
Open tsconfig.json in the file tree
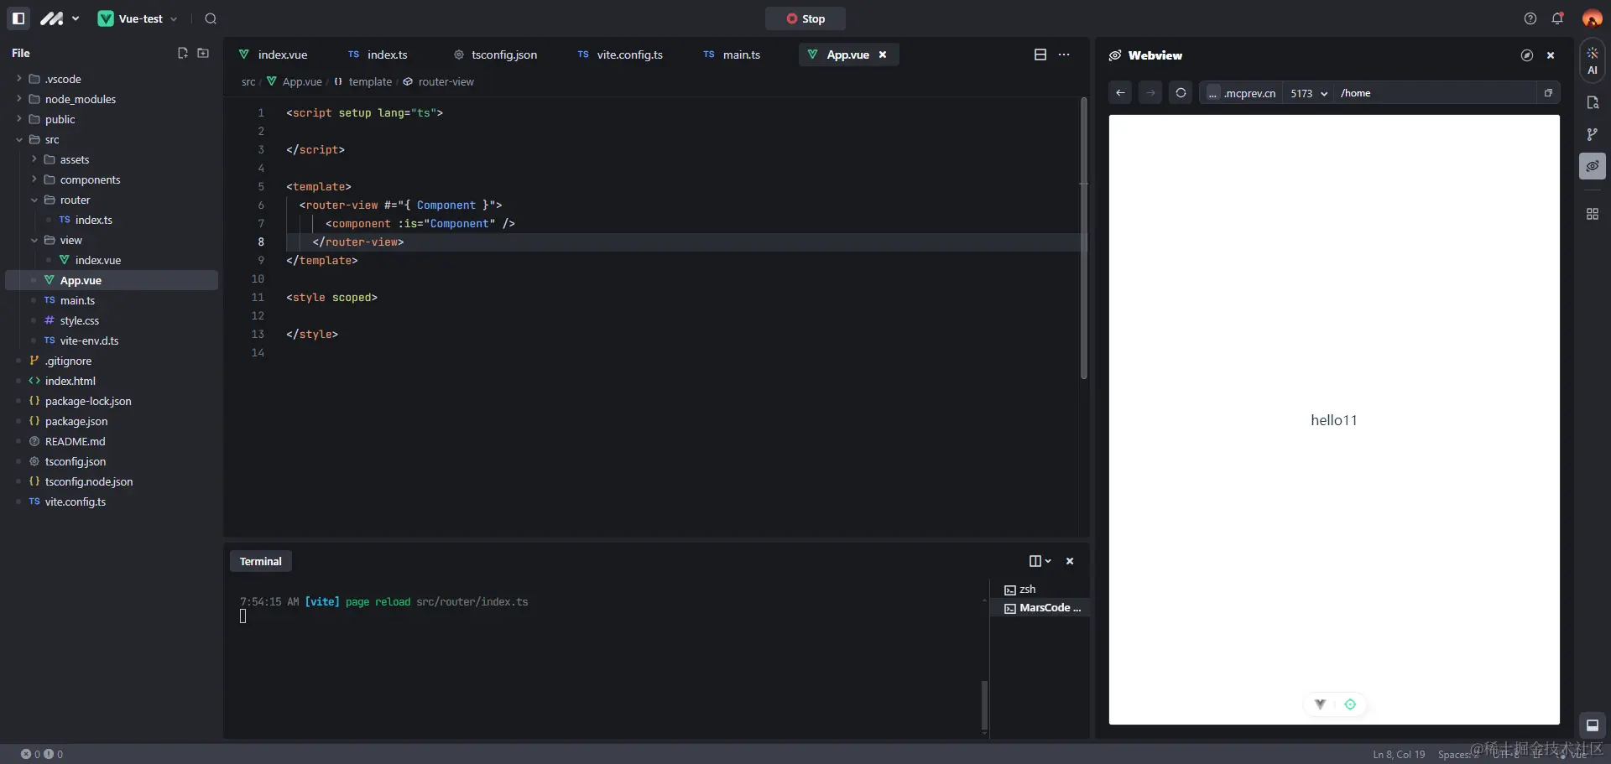(112, 461)
